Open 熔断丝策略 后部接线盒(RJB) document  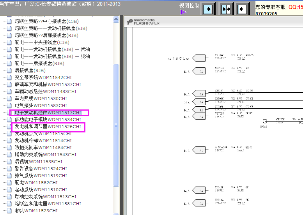pos(46,35)
